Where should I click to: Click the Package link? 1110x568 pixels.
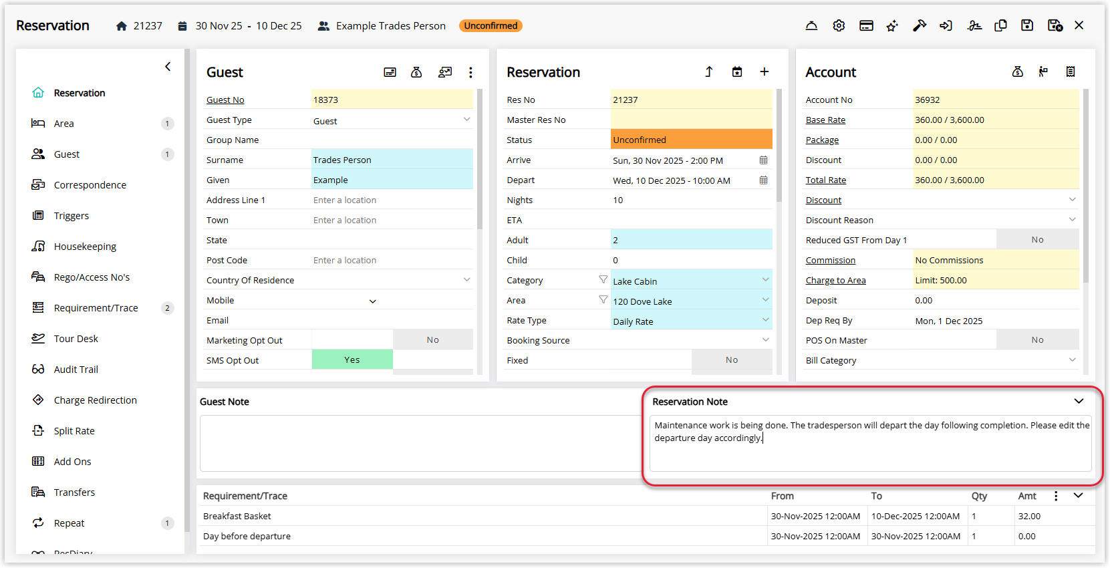(x=822, y=140)
